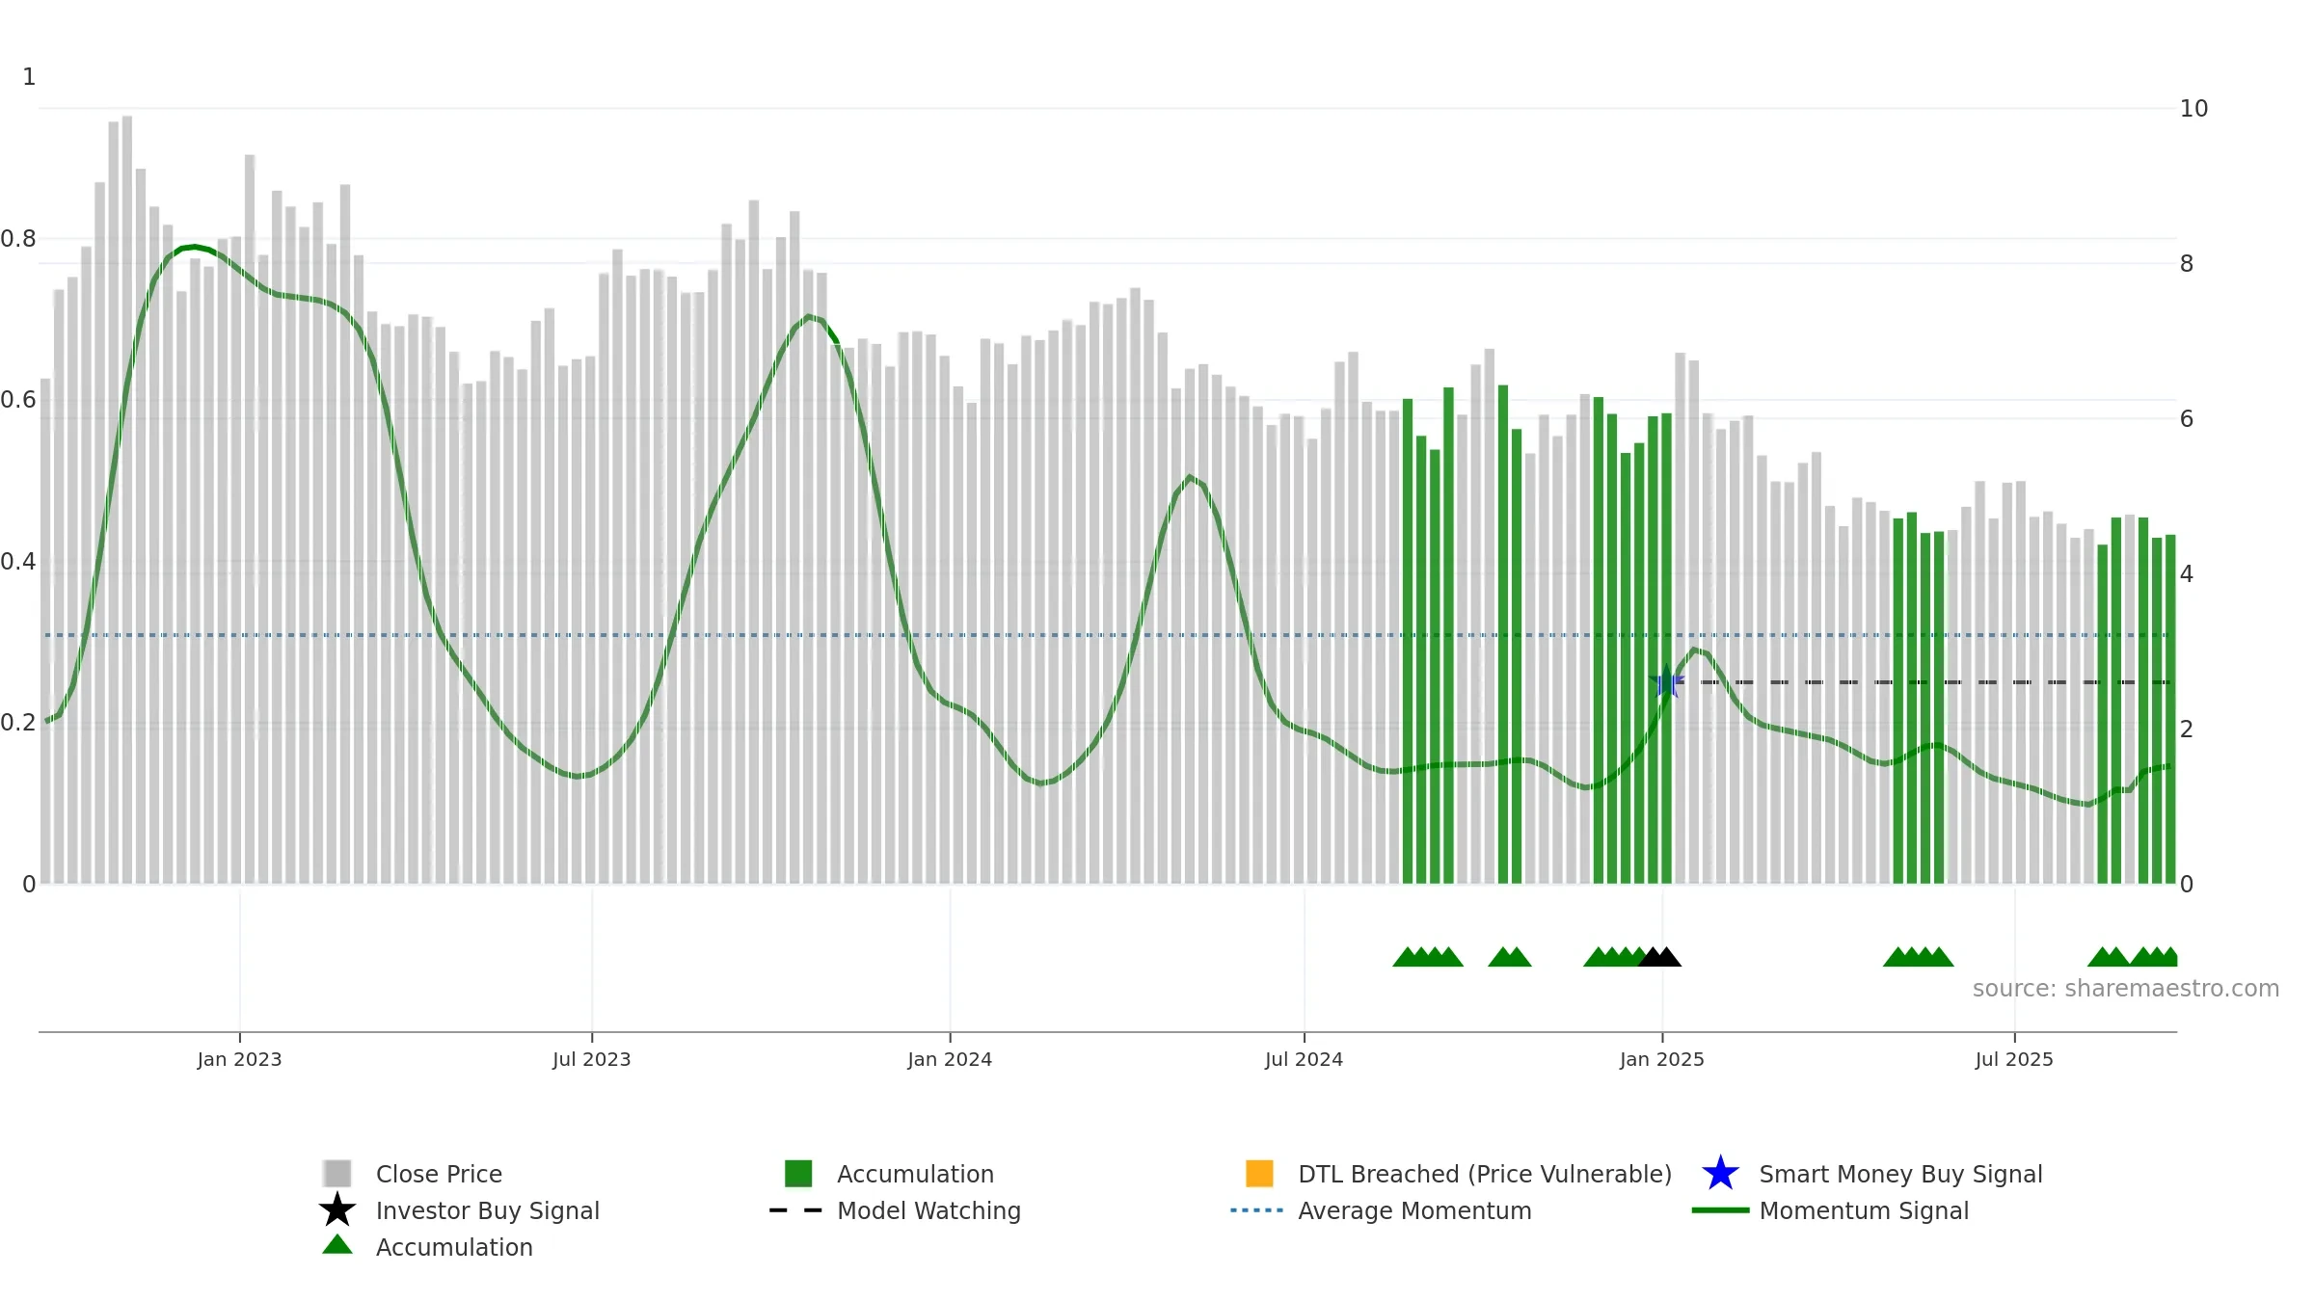Click the Jul 2024 axis label

[1304, 1059]
